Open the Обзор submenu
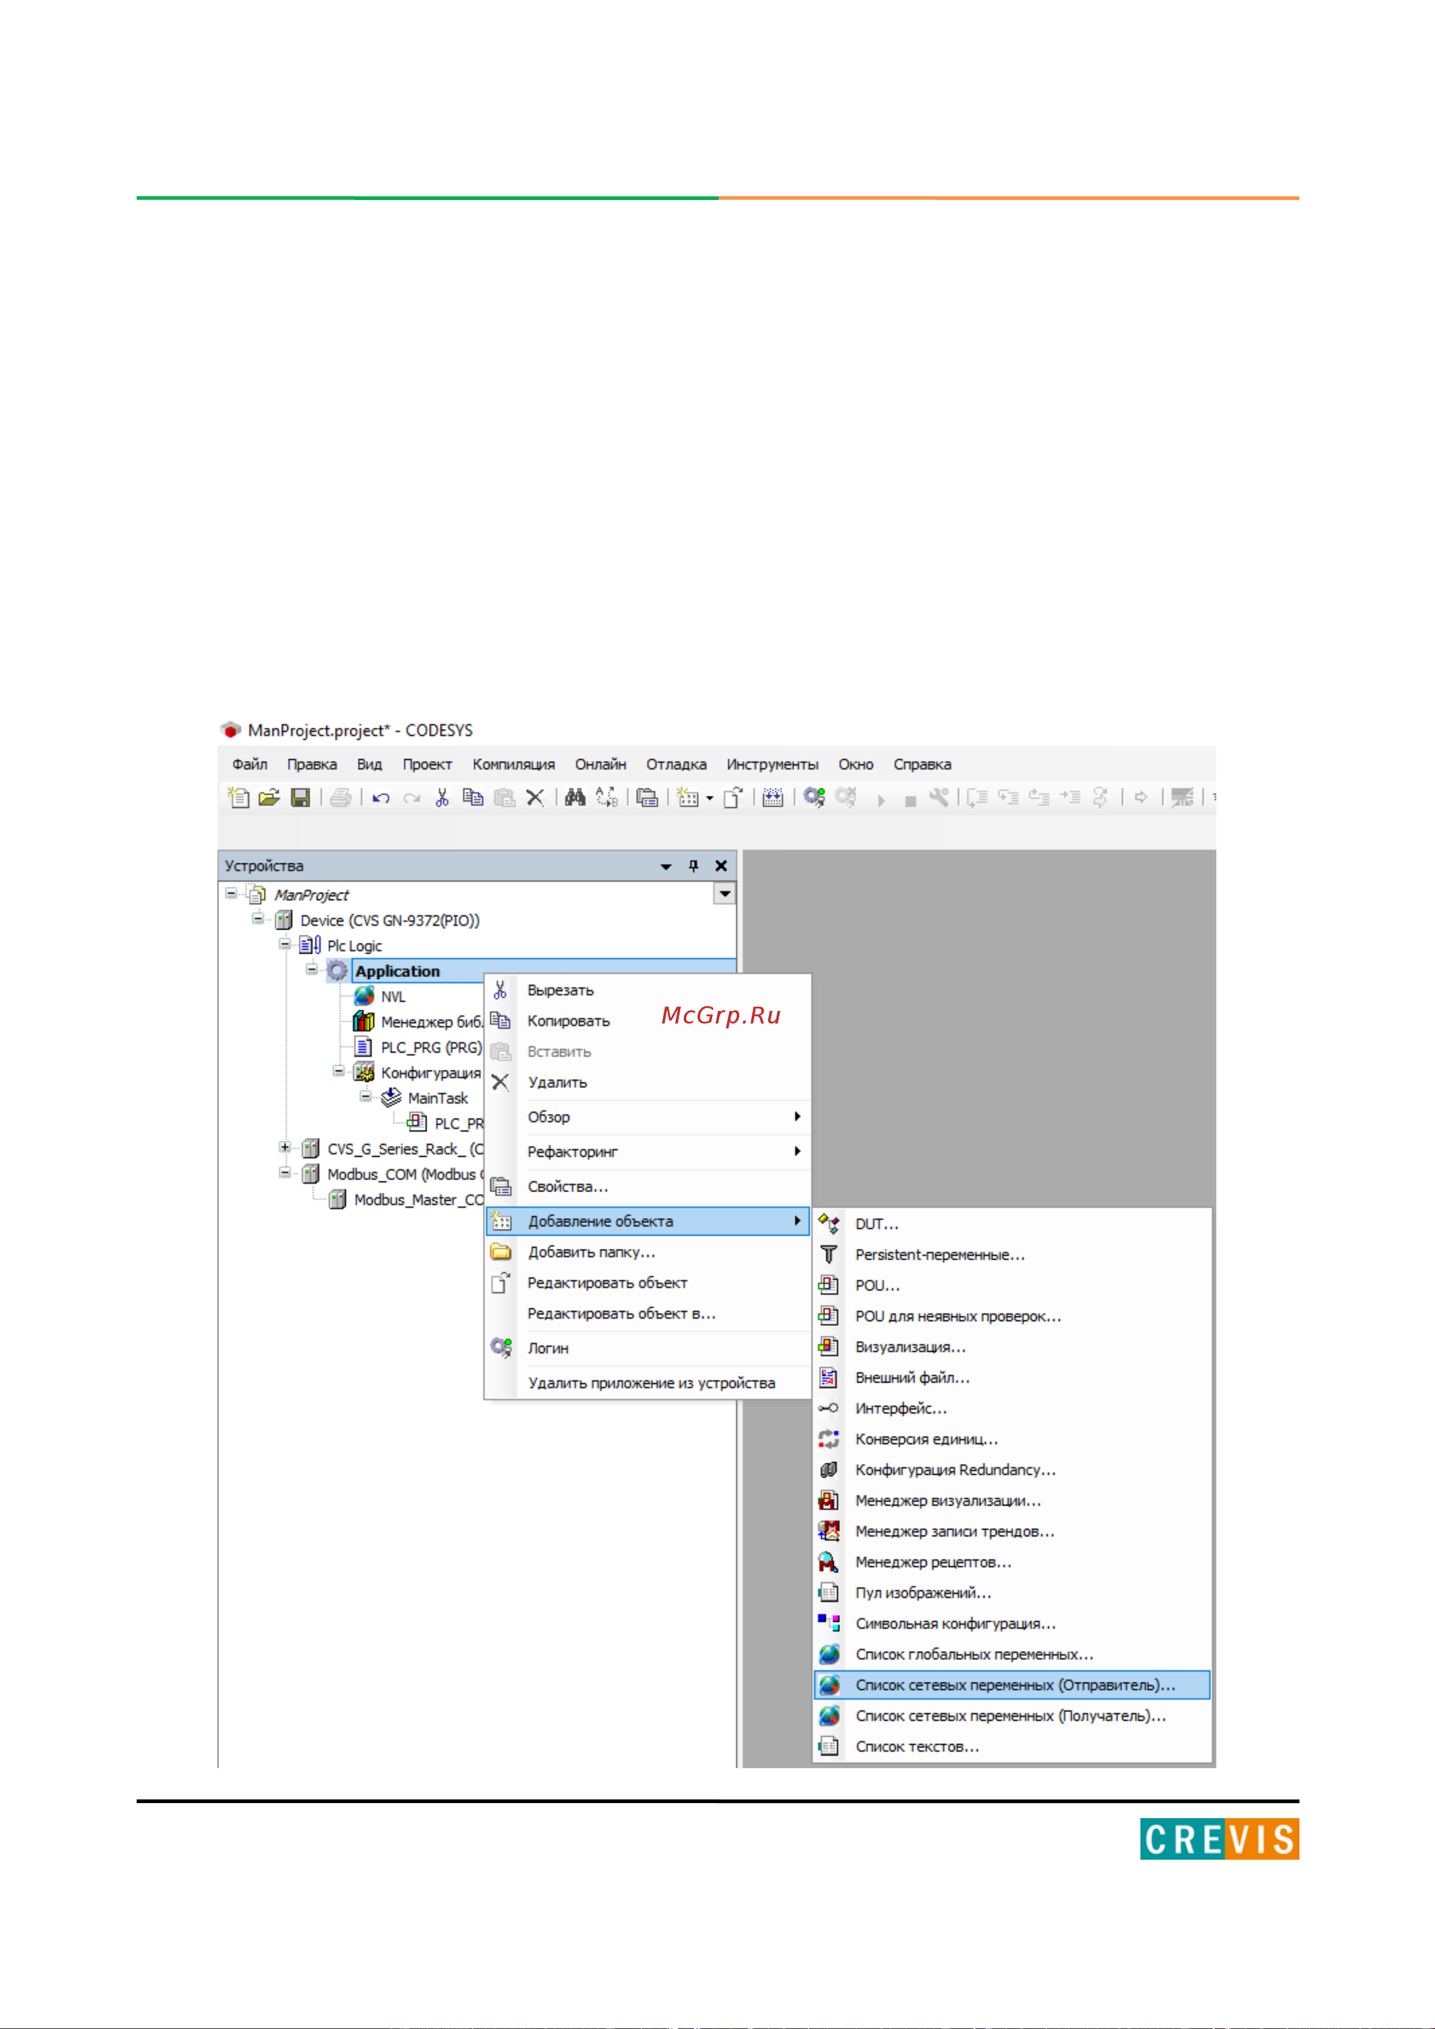The height and width of the screenshot is (2029, 1435). tap(648, 1117)
